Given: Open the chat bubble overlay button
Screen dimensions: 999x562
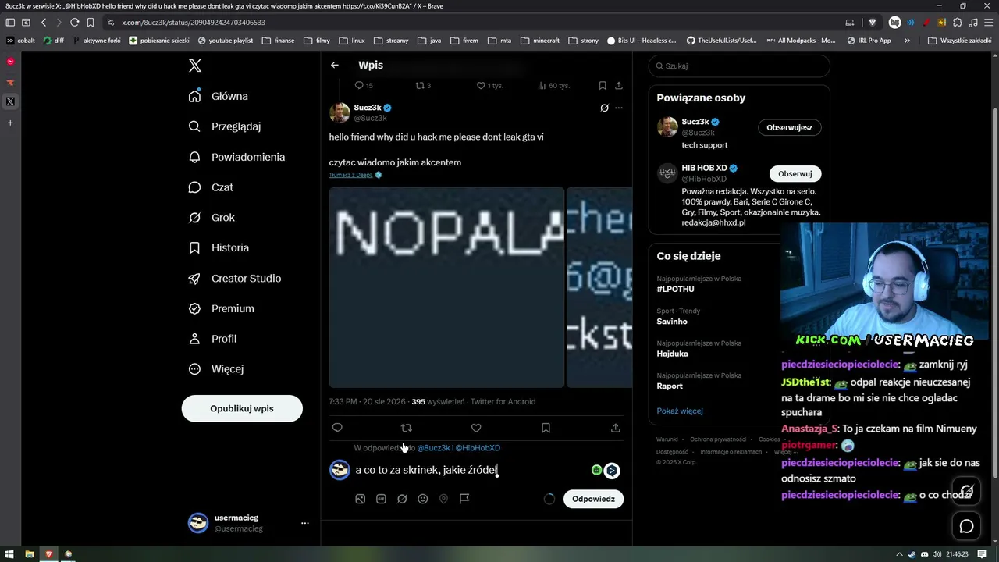Looking at the screenshot, I should (x=966, y=527).
